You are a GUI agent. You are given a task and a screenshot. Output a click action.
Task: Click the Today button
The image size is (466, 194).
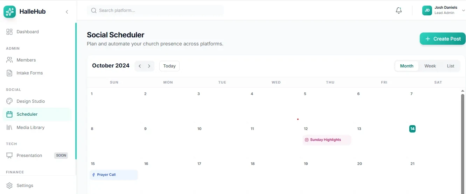169,66
